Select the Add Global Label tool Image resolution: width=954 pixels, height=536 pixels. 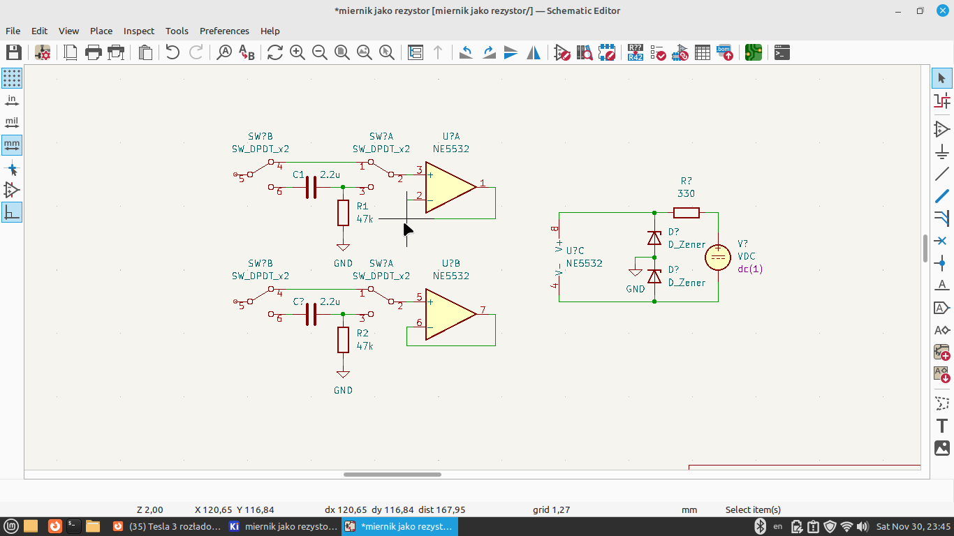pos(942,308)
